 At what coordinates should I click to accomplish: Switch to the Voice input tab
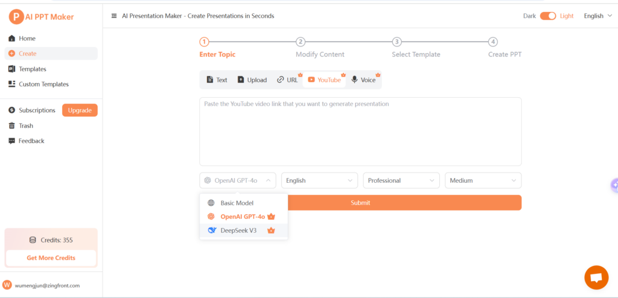(x=363, y=80)
